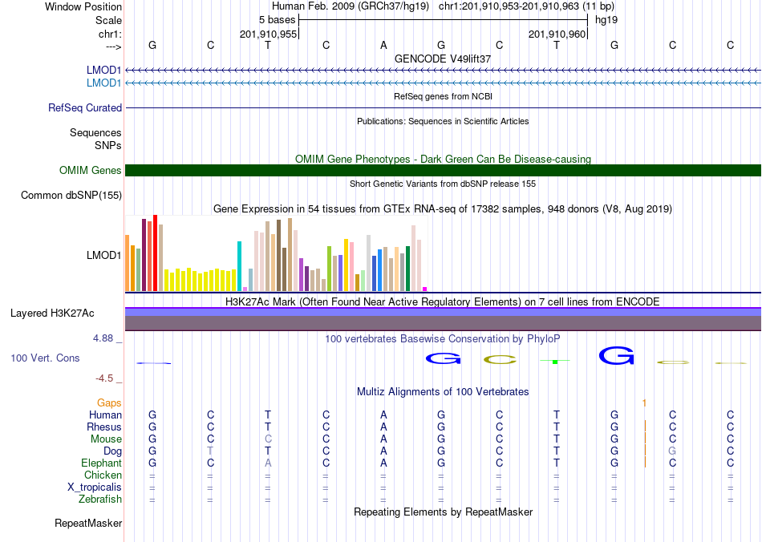Image resolution: width=762 pixels, height=542 pixels.
Task: Click the 100 Vert. Cons track label
Action: (45, 358)
